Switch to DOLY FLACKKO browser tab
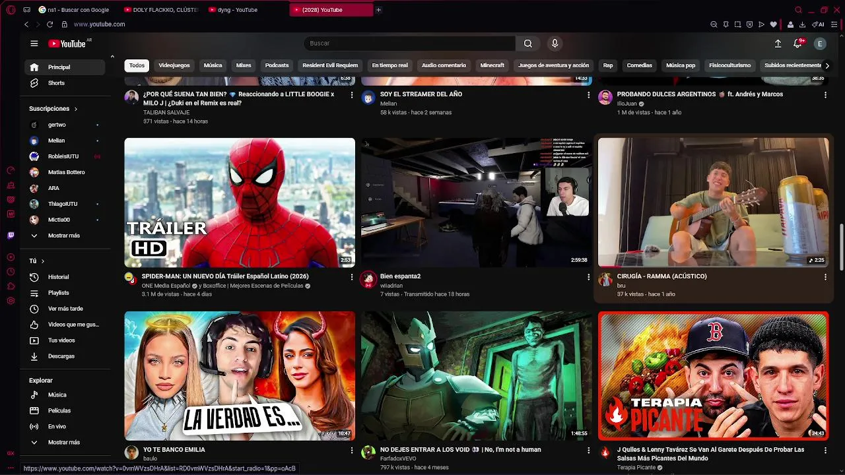 click(162, 10)
